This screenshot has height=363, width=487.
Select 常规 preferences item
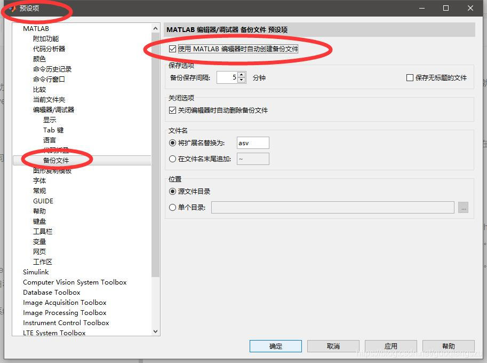[39, 191]
